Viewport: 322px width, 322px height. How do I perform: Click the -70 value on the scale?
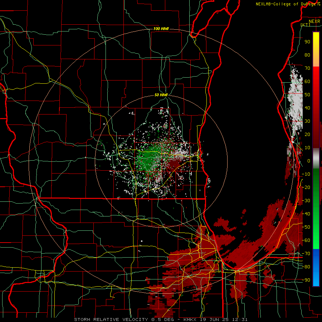[x=306, y=254]
